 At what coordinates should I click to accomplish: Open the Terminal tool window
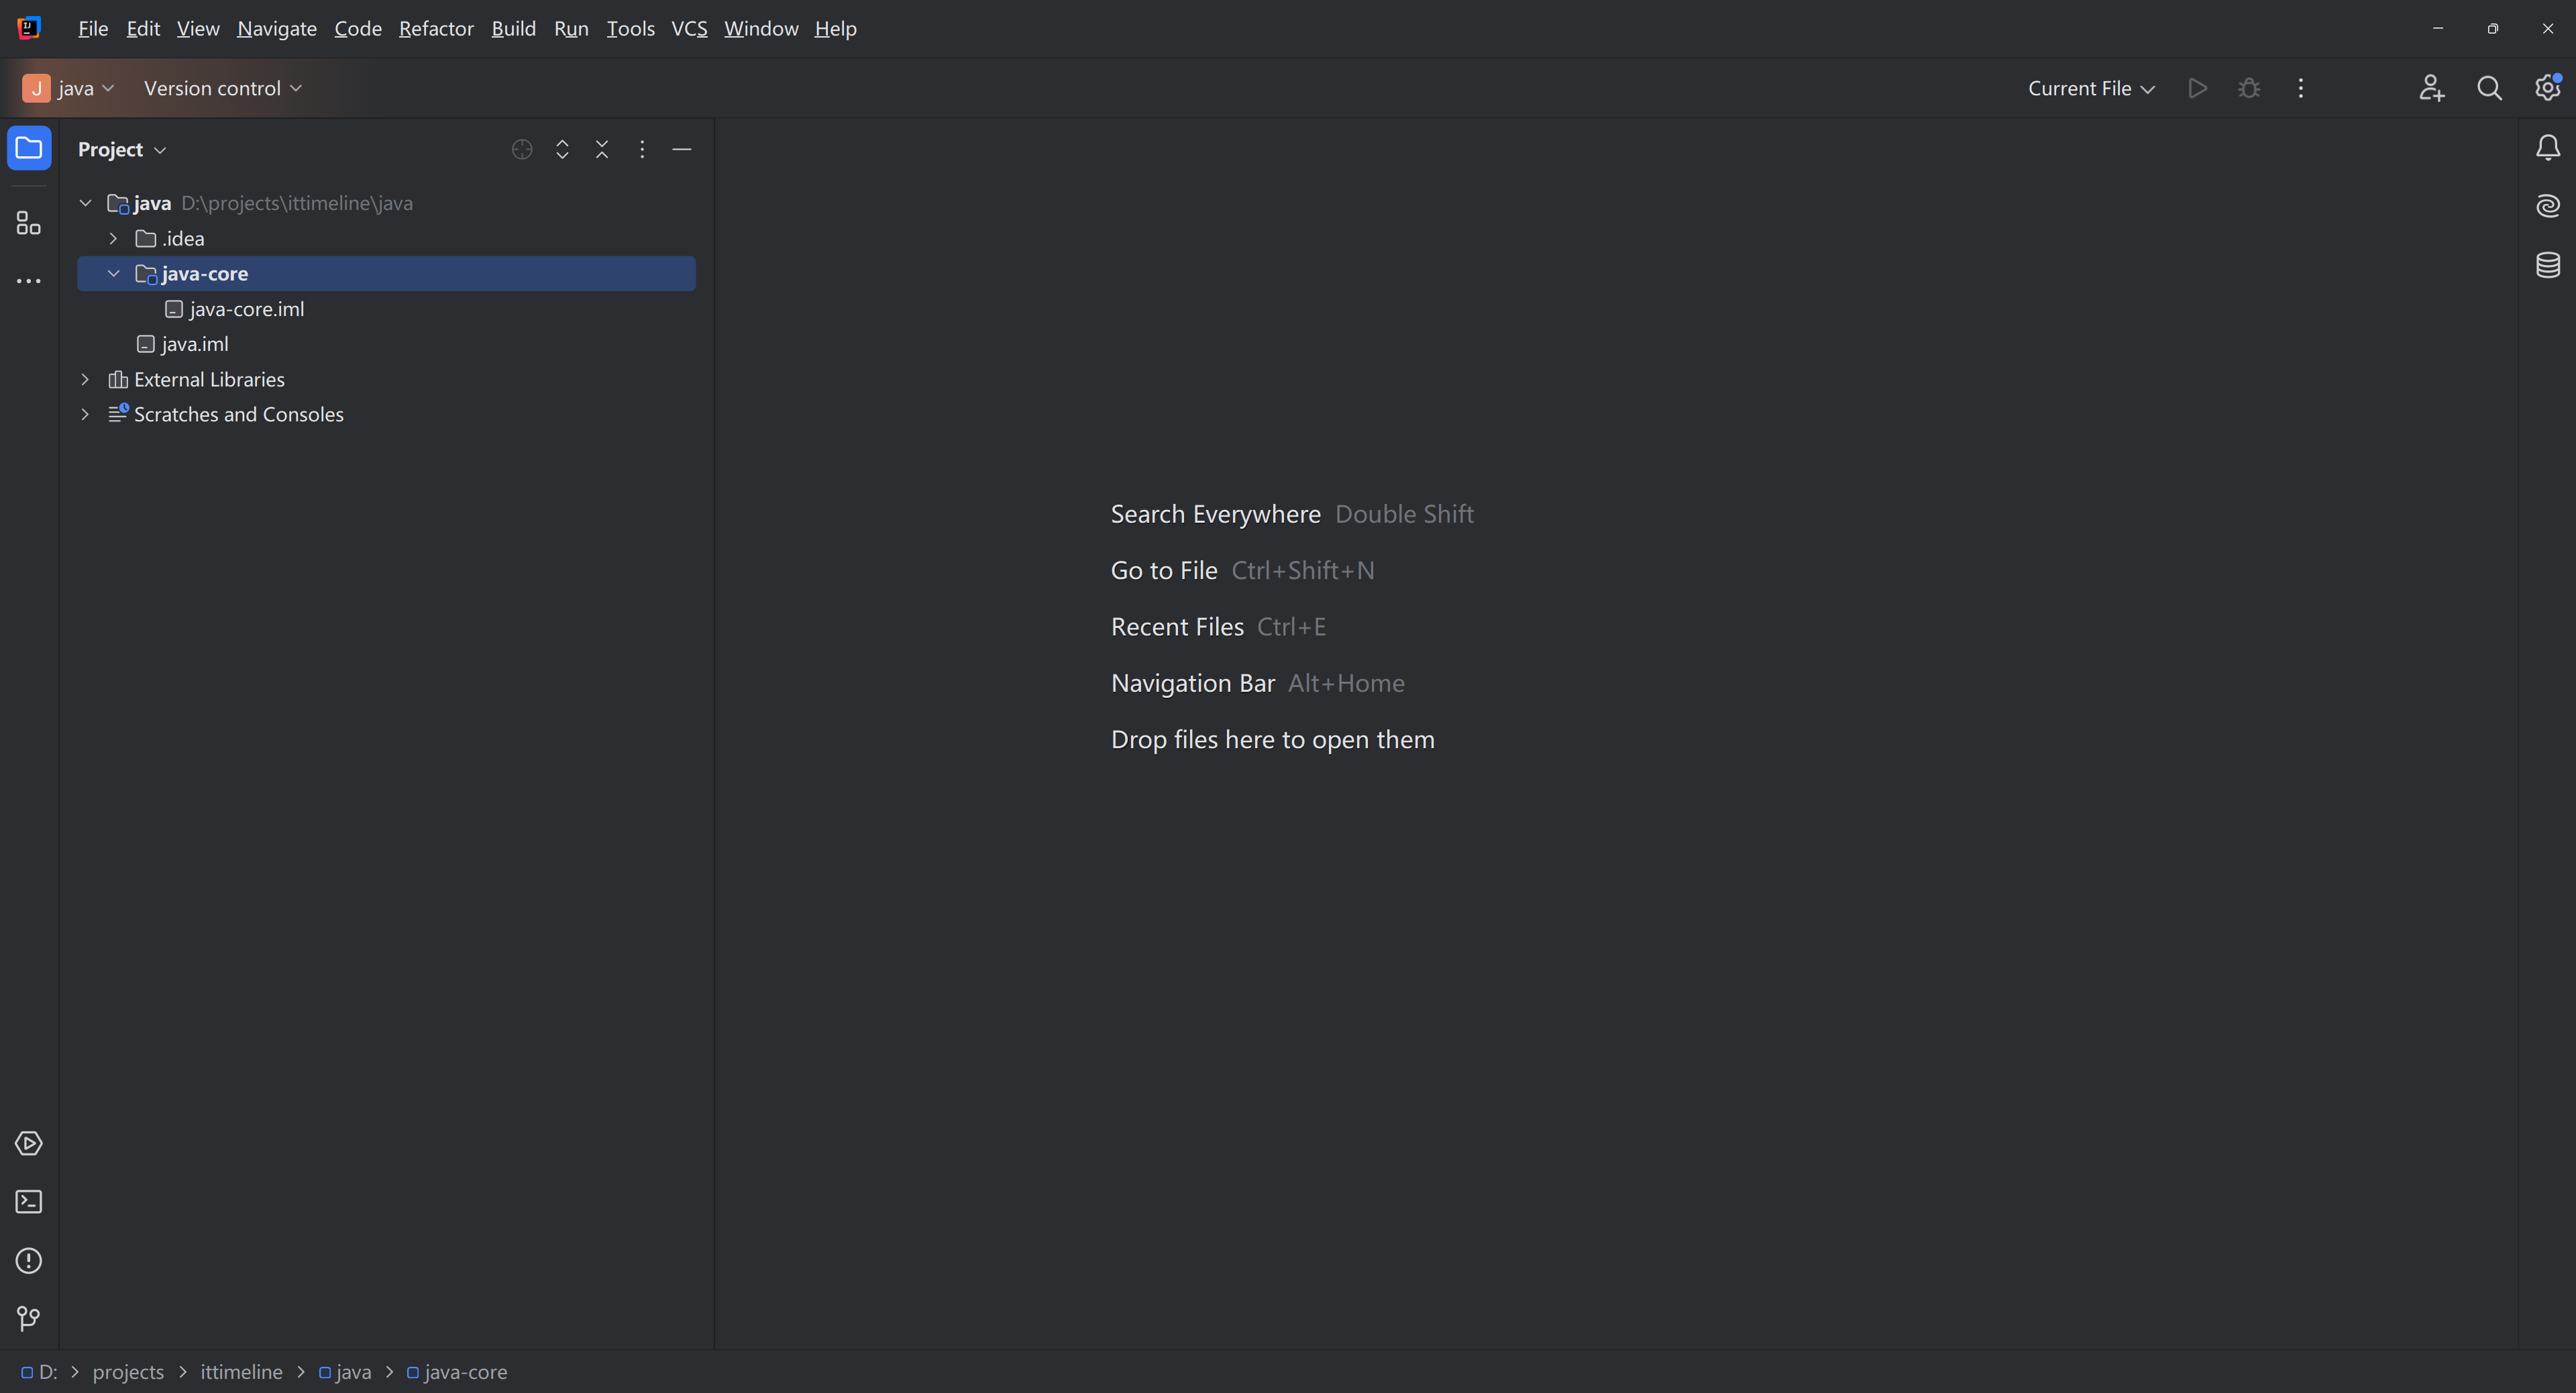pos(29,1202)
